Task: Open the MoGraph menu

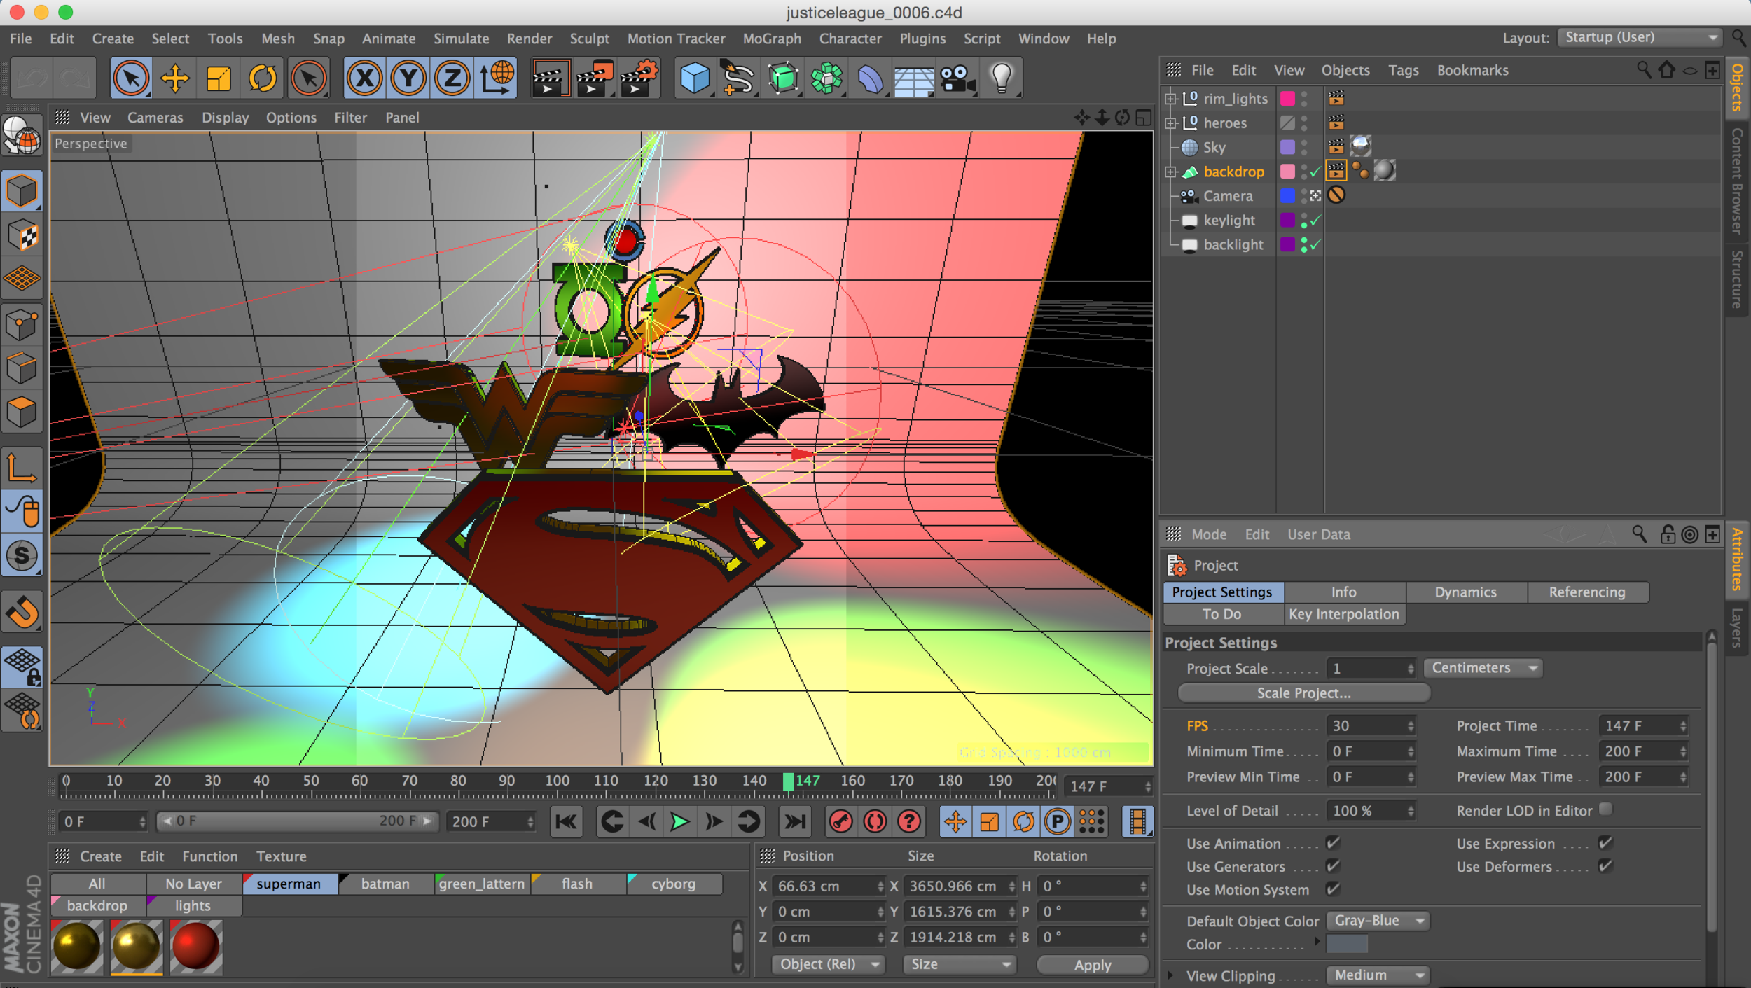Action: pyautogui.click(x=772, y=39)
